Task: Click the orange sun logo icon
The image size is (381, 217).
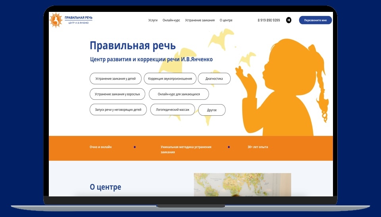Action: 56,20
